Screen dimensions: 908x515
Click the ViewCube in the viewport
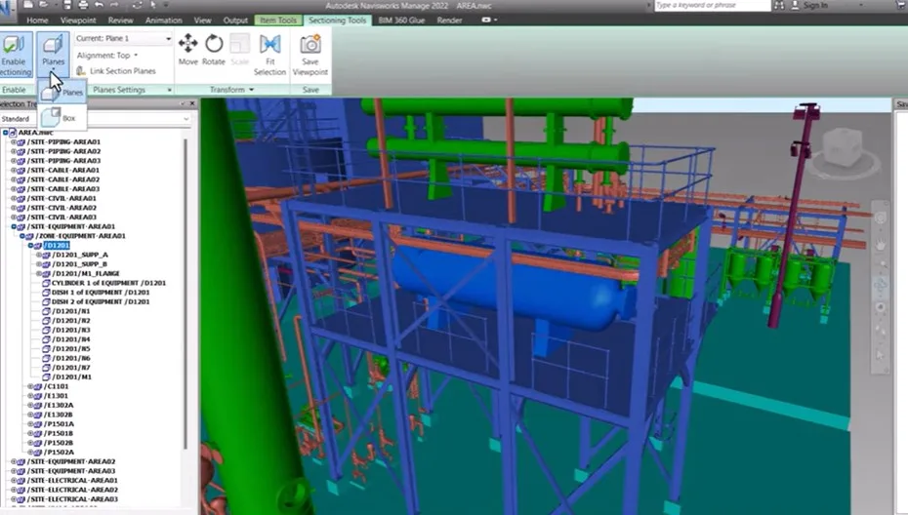point(844,149)
